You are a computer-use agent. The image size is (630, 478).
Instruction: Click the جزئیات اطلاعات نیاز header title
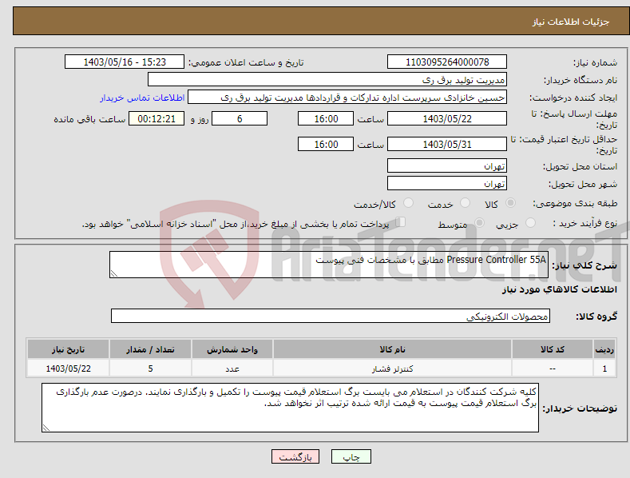point(571,22)
